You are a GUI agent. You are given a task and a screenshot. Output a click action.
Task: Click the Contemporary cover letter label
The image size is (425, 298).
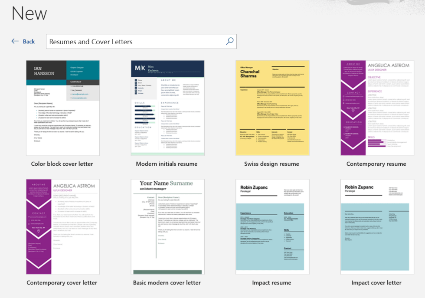(62, 282)
